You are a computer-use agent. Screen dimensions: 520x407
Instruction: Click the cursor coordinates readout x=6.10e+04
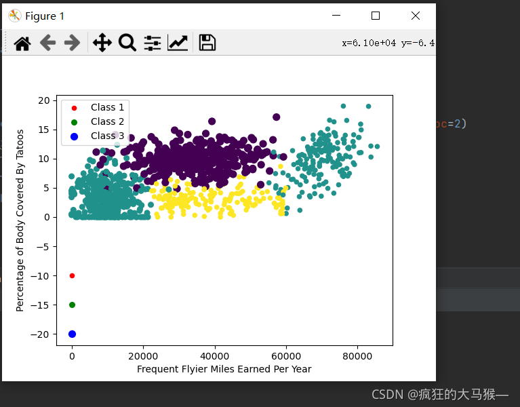pyautogui.click(x=369, y=43)
